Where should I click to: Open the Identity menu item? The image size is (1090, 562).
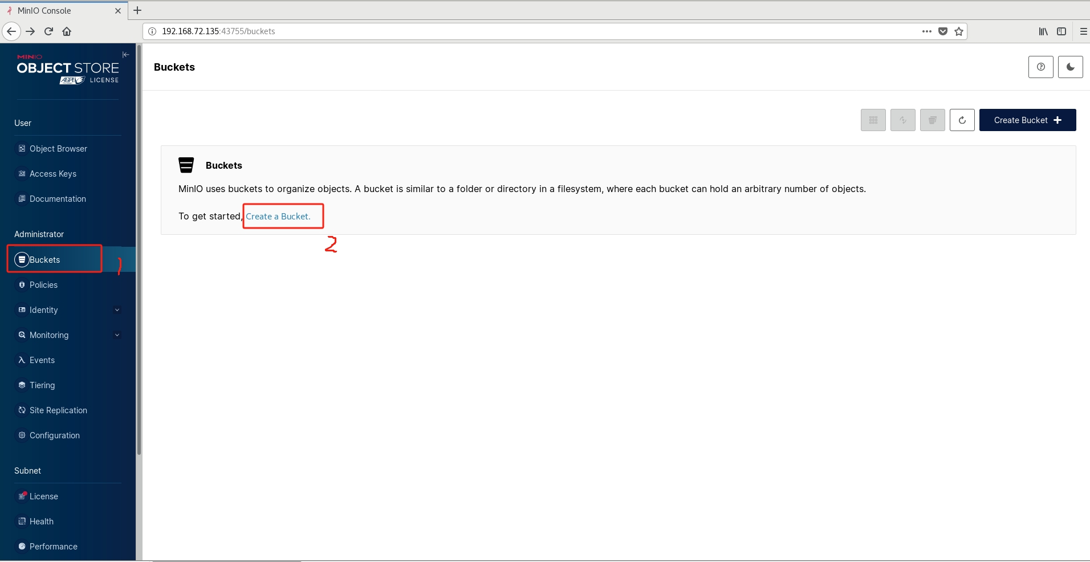(x=43, y=310)
